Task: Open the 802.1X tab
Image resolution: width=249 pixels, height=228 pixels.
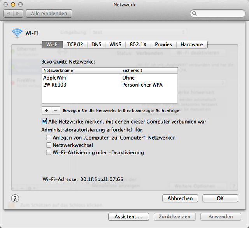Action: [x=138, y=44]
